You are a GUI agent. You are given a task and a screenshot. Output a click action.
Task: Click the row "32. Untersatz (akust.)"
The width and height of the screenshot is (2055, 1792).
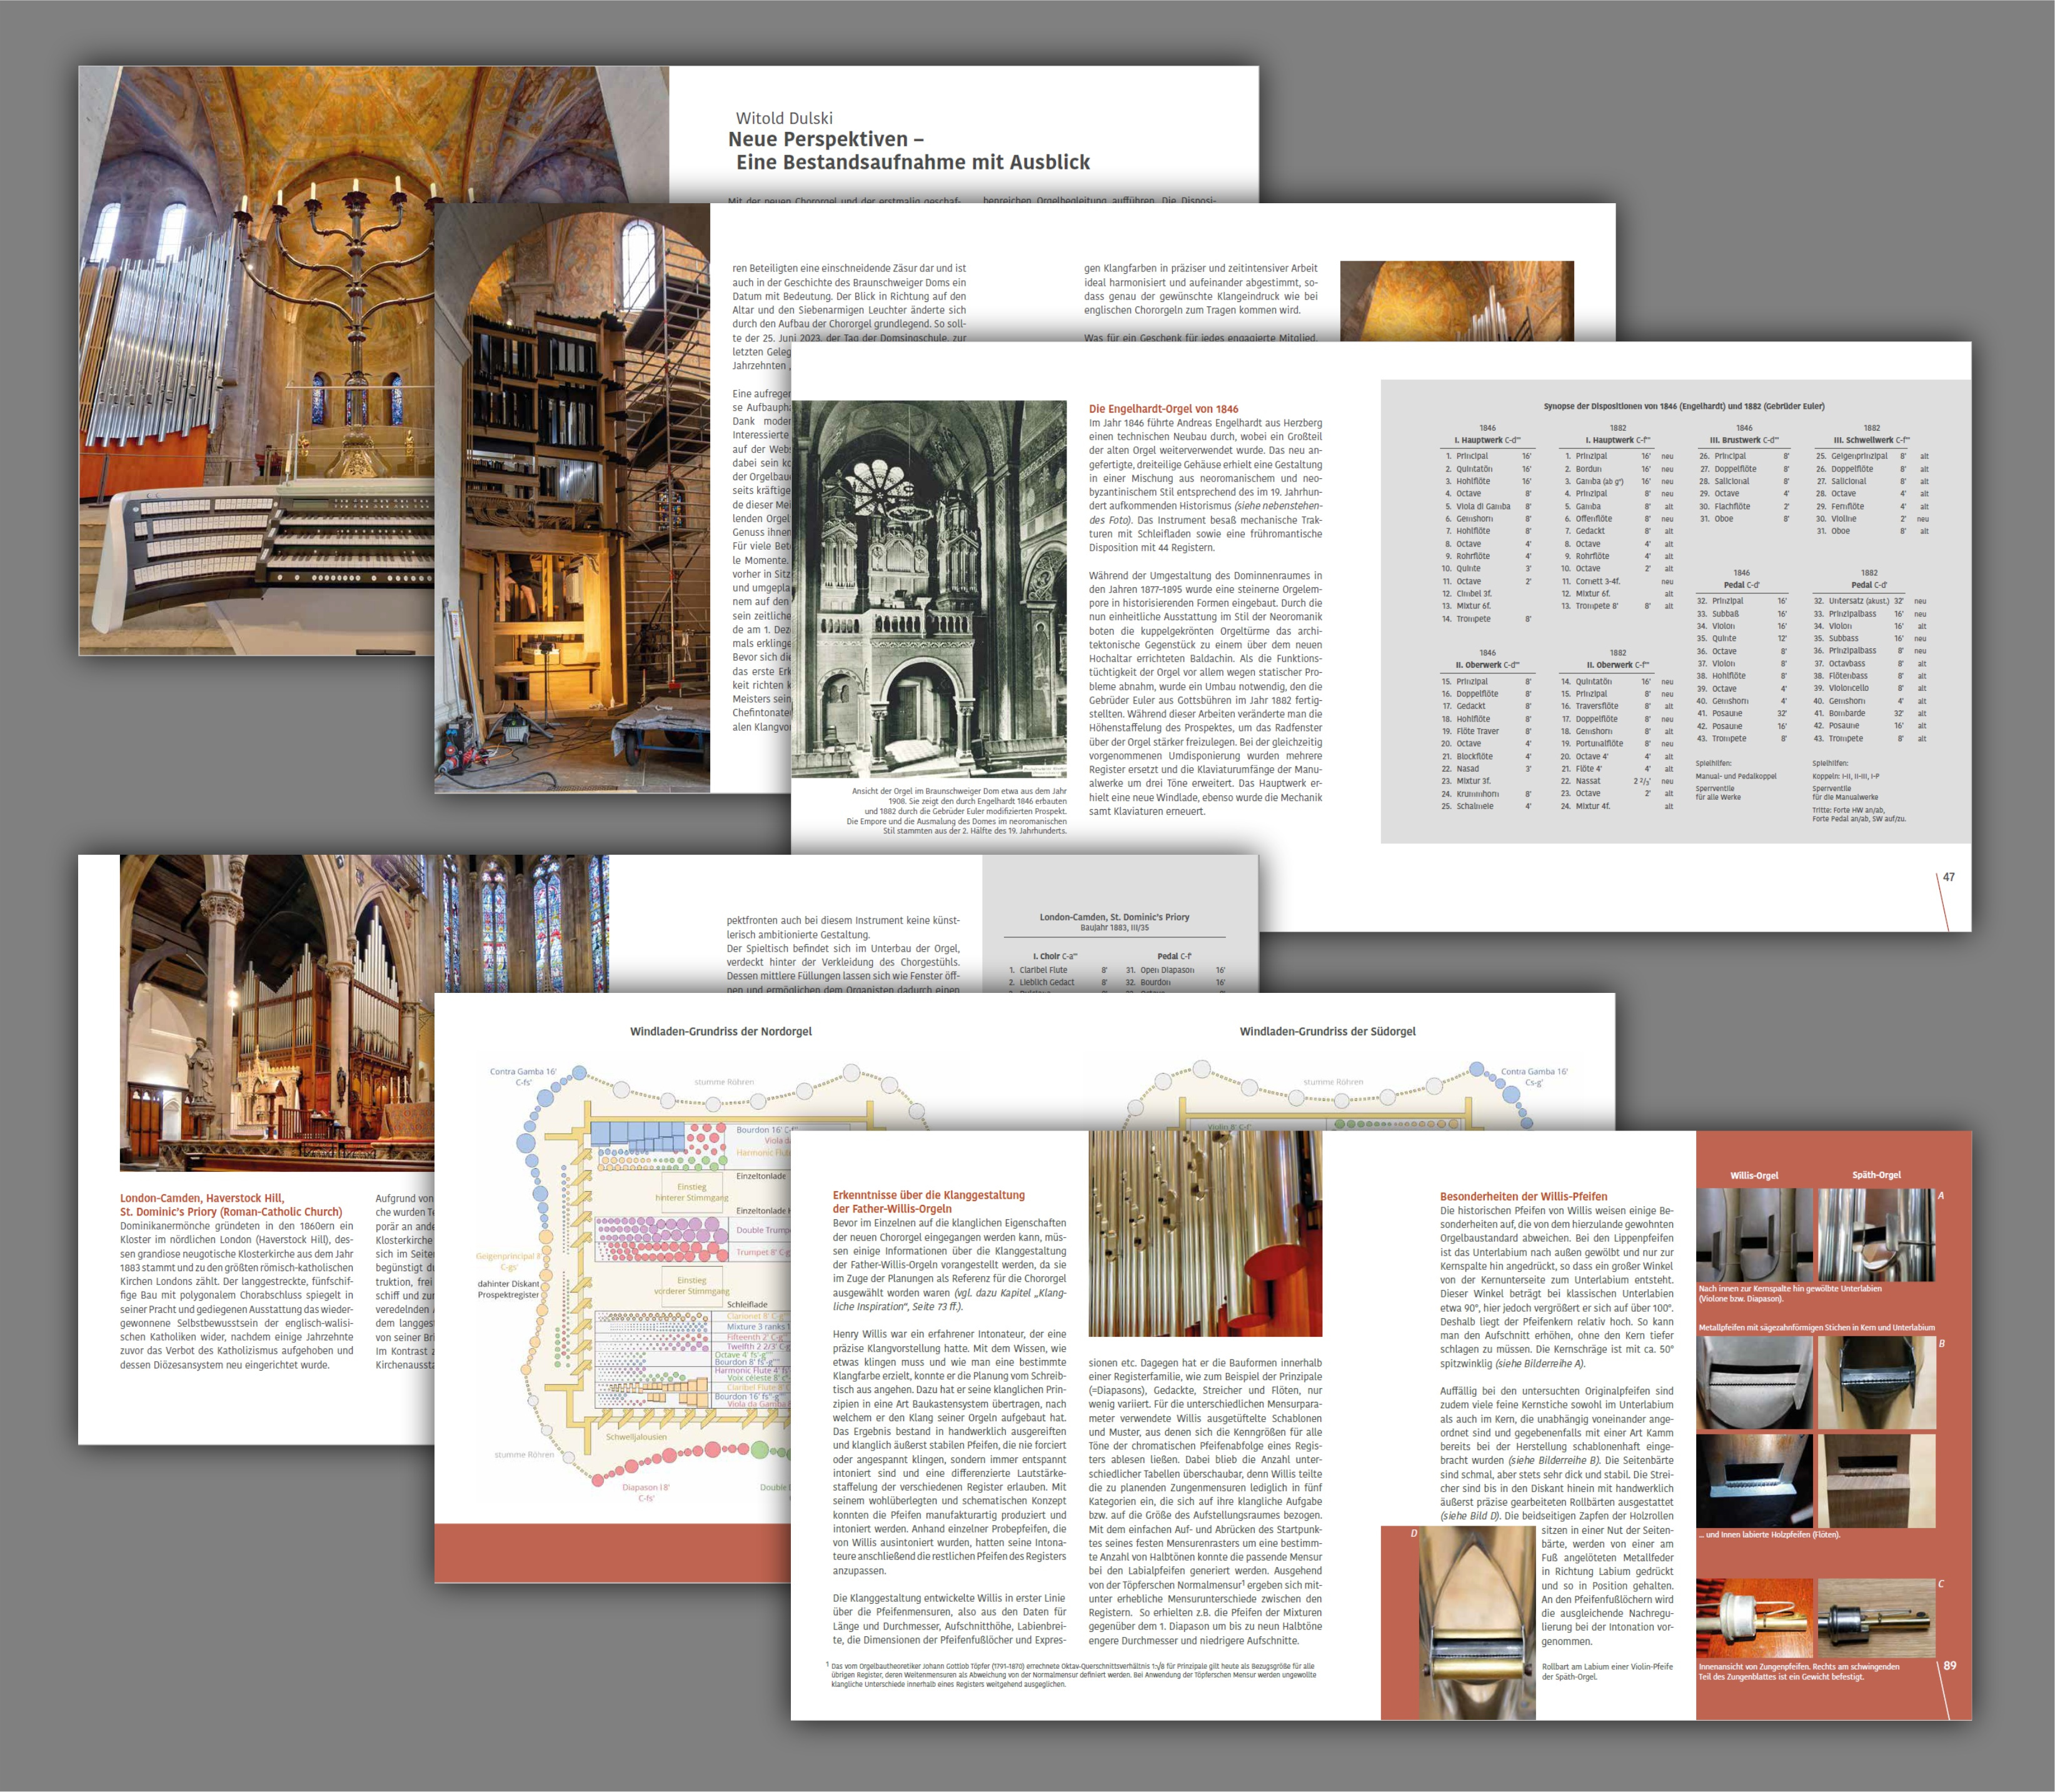click(1870, 601)
